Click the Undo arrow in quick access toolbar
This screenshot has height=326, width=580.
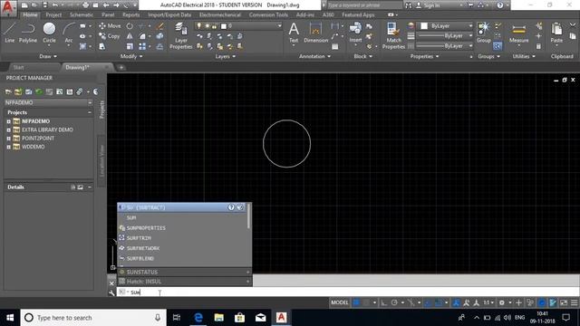pyautogui.click(x=54, y=5)
